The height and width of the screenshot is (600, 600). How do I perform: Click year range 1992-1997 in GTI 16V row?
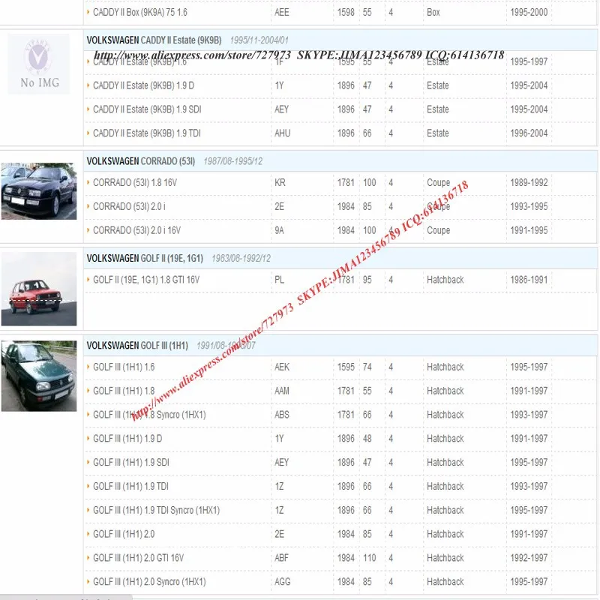[x=529, y=558]
